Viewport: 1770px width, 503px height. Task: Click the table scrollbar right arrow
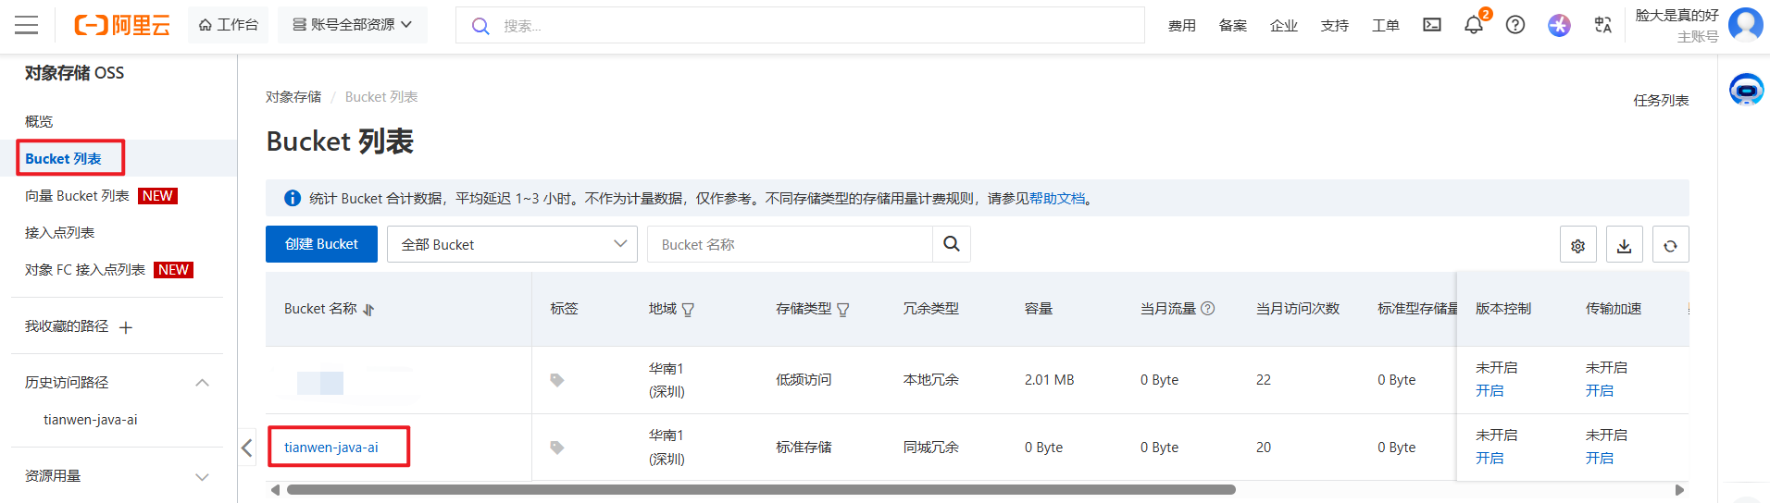point(1679,490)
